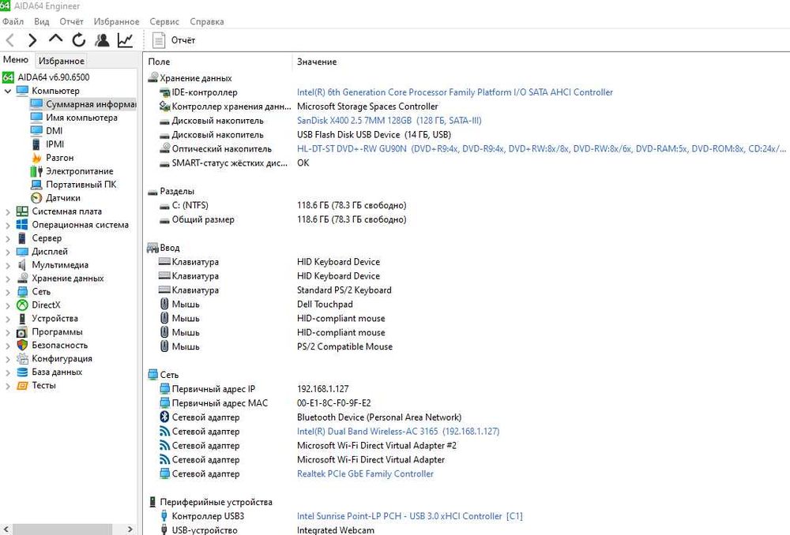Select the Dell Touchpad value
790x535 pixels.
[325, 304]
